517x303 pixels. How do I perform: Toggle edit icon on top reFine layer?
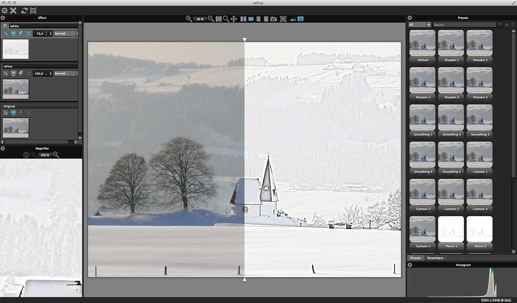click(x=6, y=33)
